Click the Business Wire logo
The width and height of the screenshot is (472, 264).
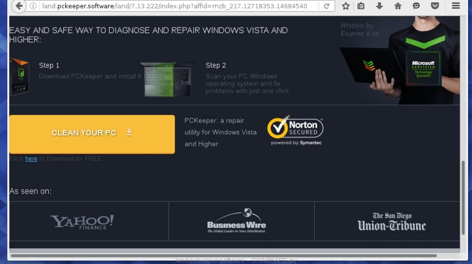point(236,222)
